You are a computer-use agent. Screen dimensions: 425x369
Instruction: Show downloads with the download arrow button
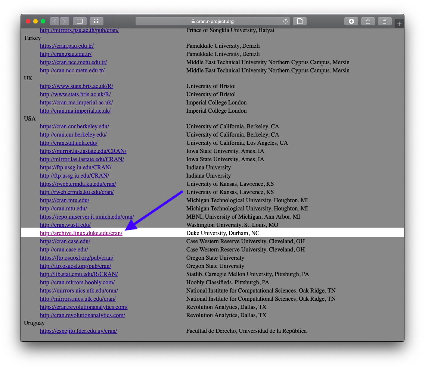coord(351,21)
